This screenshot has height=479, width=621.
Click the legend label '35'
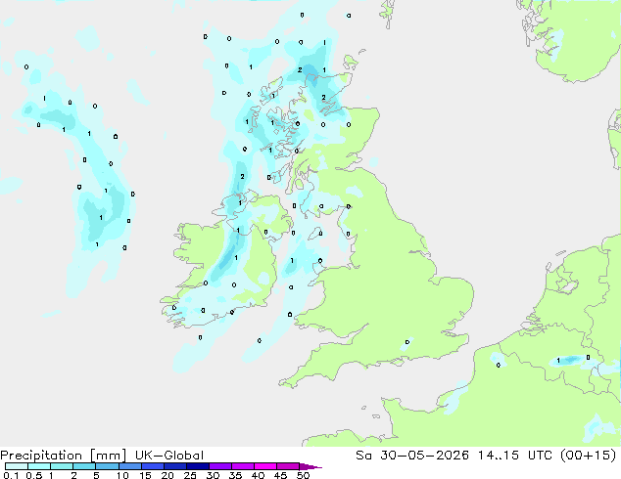[x=235, y=475]
